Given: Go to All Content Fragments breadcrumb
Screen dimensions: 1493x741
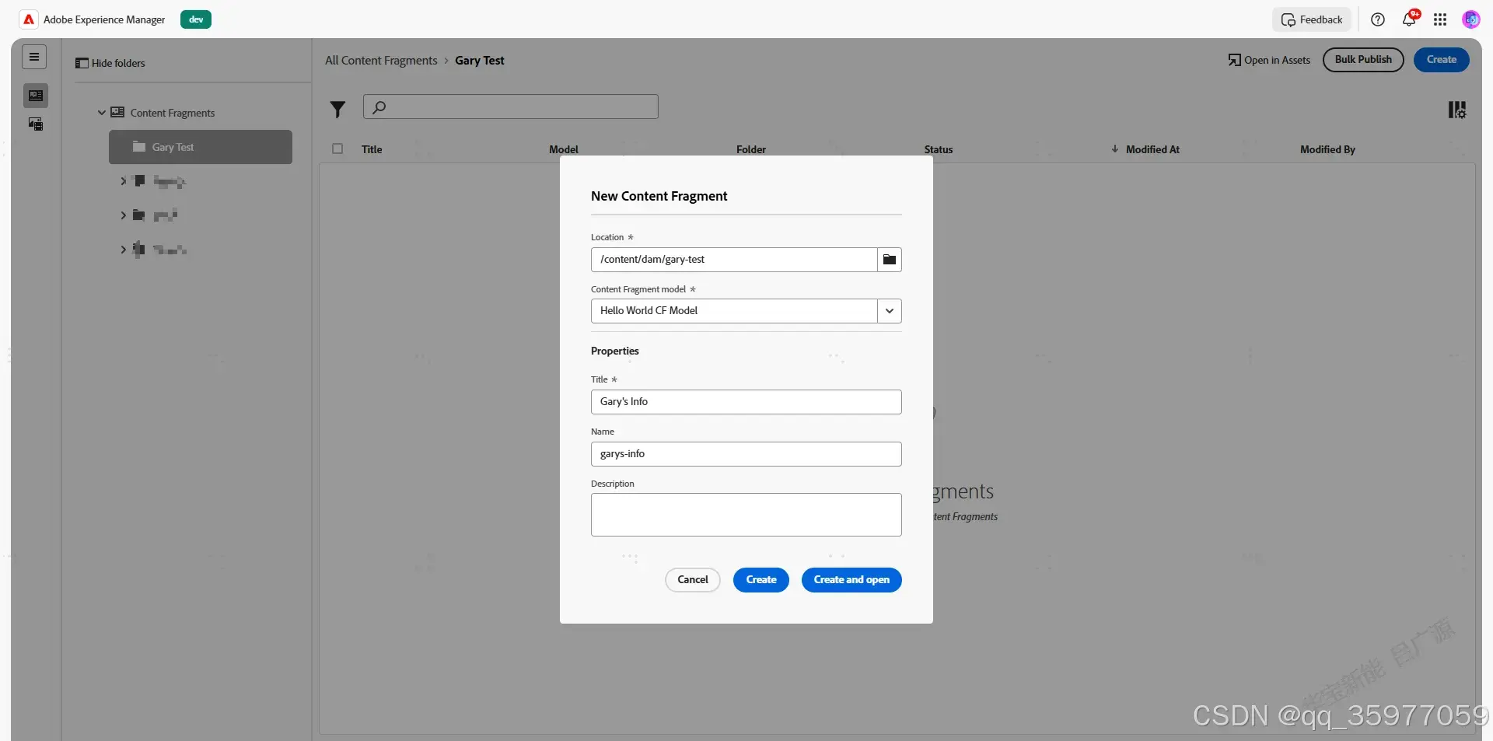Looking at the screenshot, I should tap(381, 61).
